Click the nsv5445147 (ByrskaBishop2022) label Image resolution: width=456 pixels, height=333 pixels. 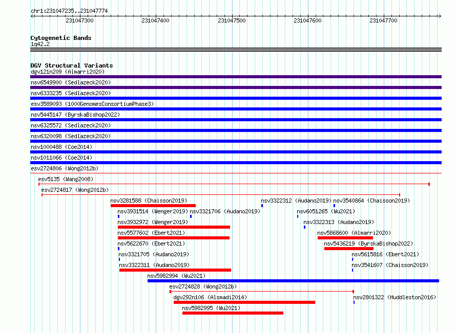75,115
